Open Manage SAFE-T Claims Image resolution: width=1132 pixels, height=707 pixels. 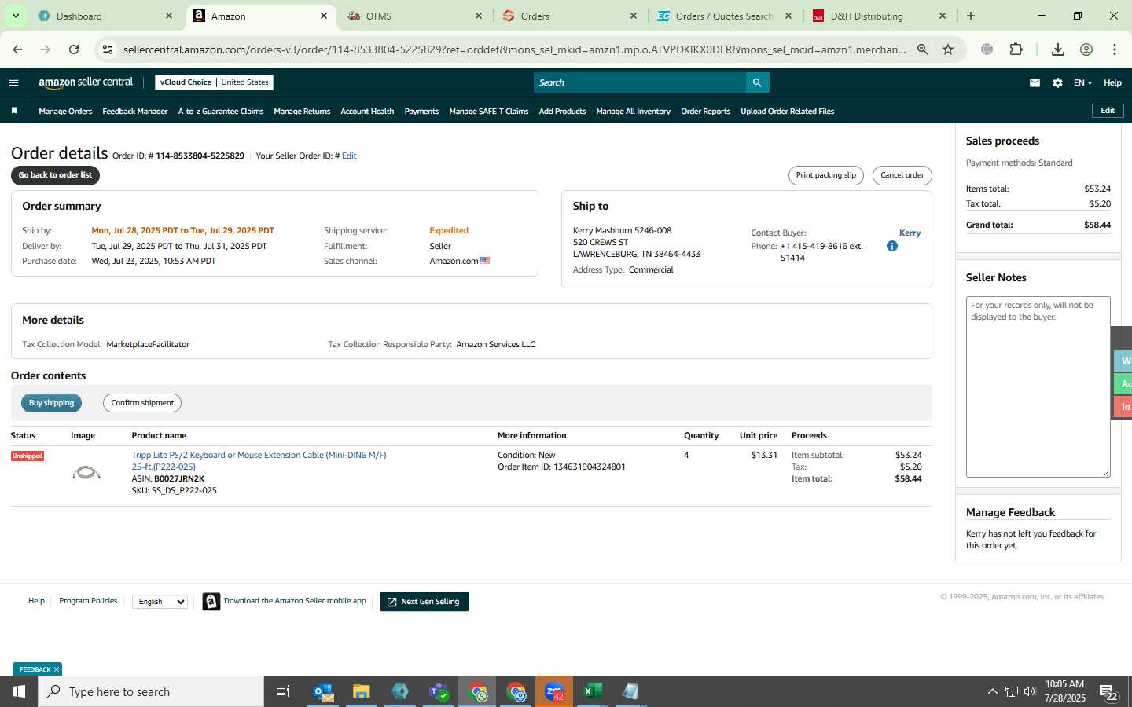(x=488, y=112)
